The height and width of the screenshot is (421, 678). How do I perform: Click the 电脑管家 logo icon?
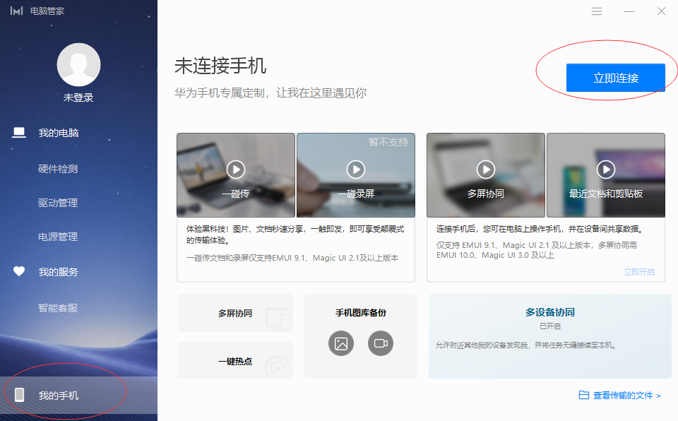coord(16,11)
